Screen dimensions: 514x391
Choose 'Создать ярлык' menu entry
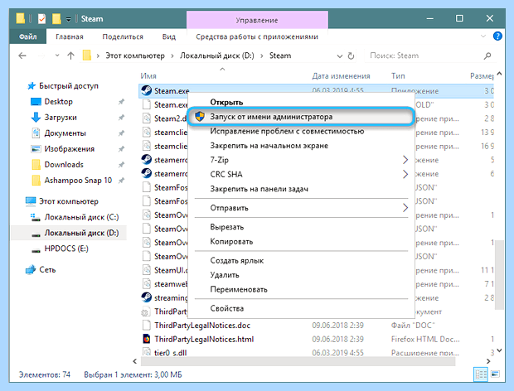(236, 261)
